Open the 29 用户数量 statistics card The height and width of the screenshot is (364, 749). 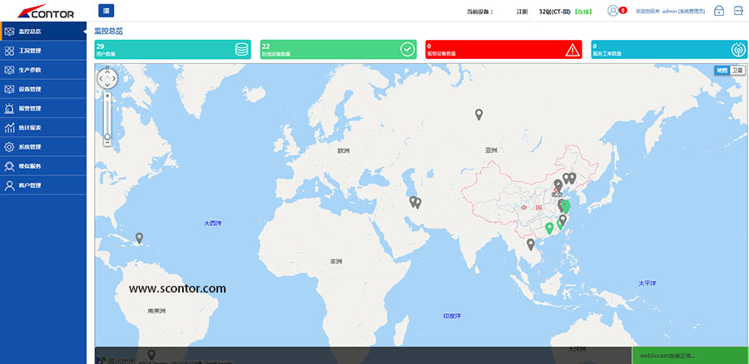point(172,50)
